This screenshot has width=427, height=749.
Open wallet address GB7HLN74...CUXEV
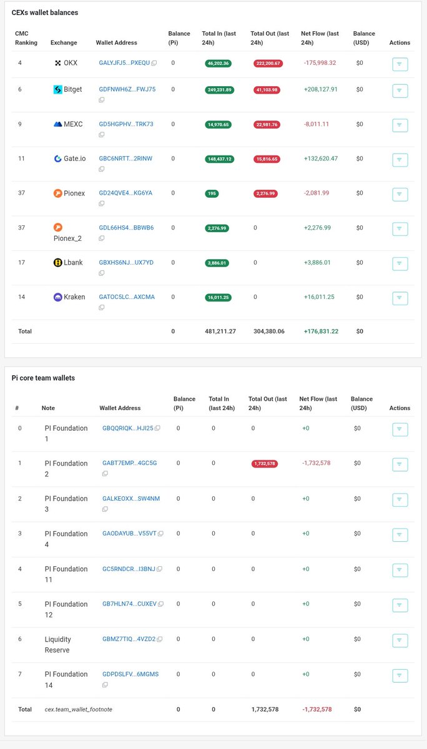129,604
